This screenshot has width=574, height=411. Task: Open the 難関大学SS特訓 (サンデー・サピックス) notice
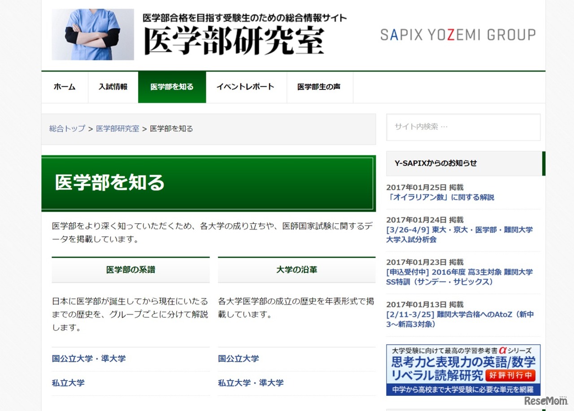460,277
